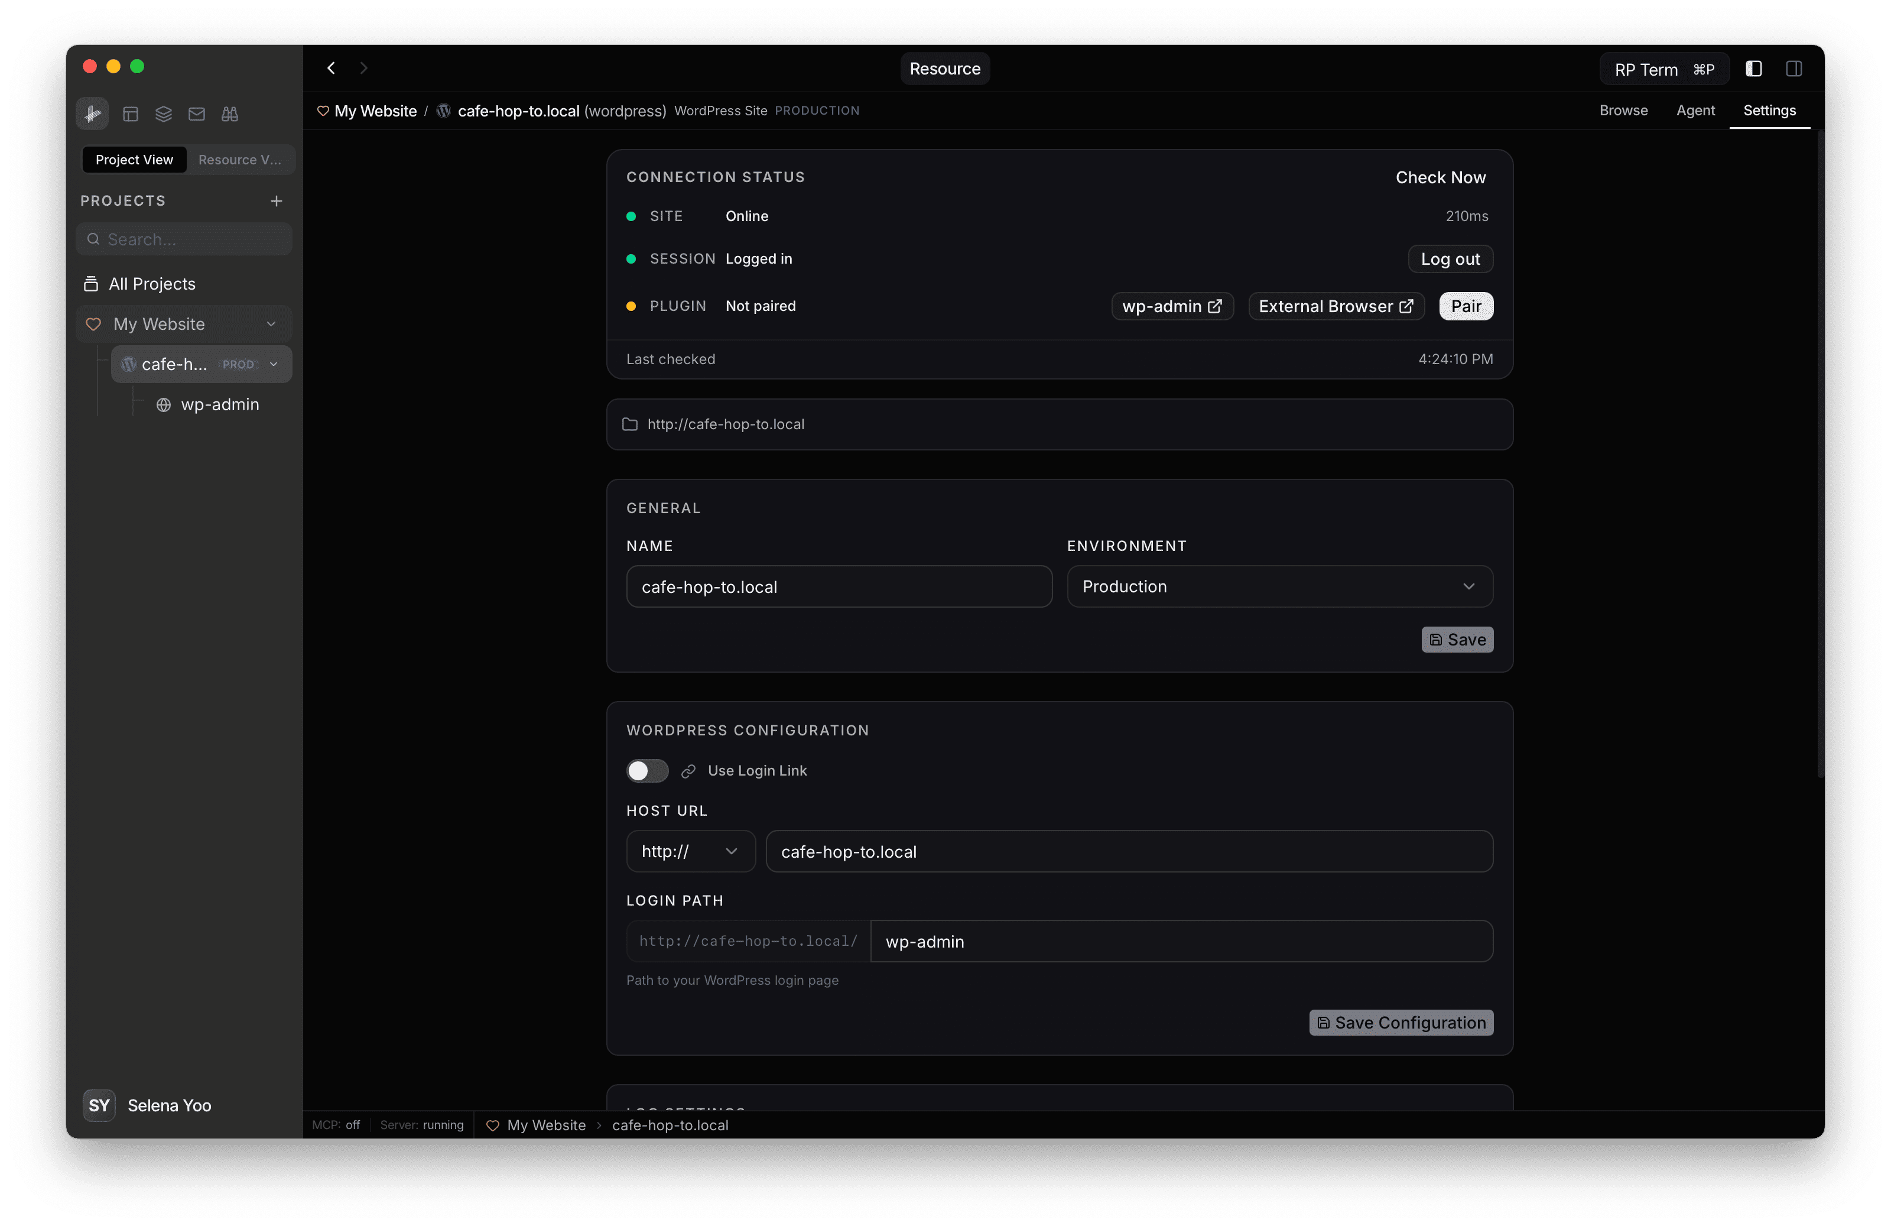This screenshot has width=1891, height=1226.
Task: Enable the Use Login Link toggle
Action: [646, 770]
